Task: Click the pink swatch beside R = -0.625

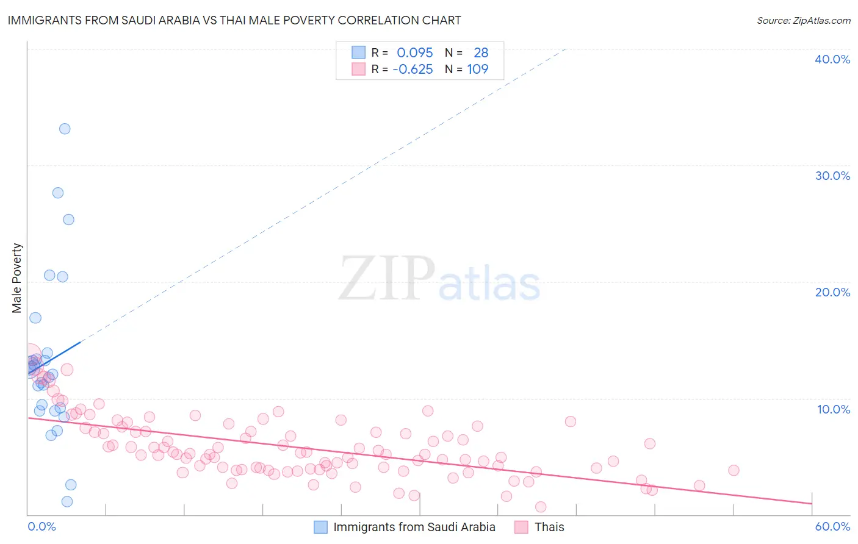Action: point(358,69)
